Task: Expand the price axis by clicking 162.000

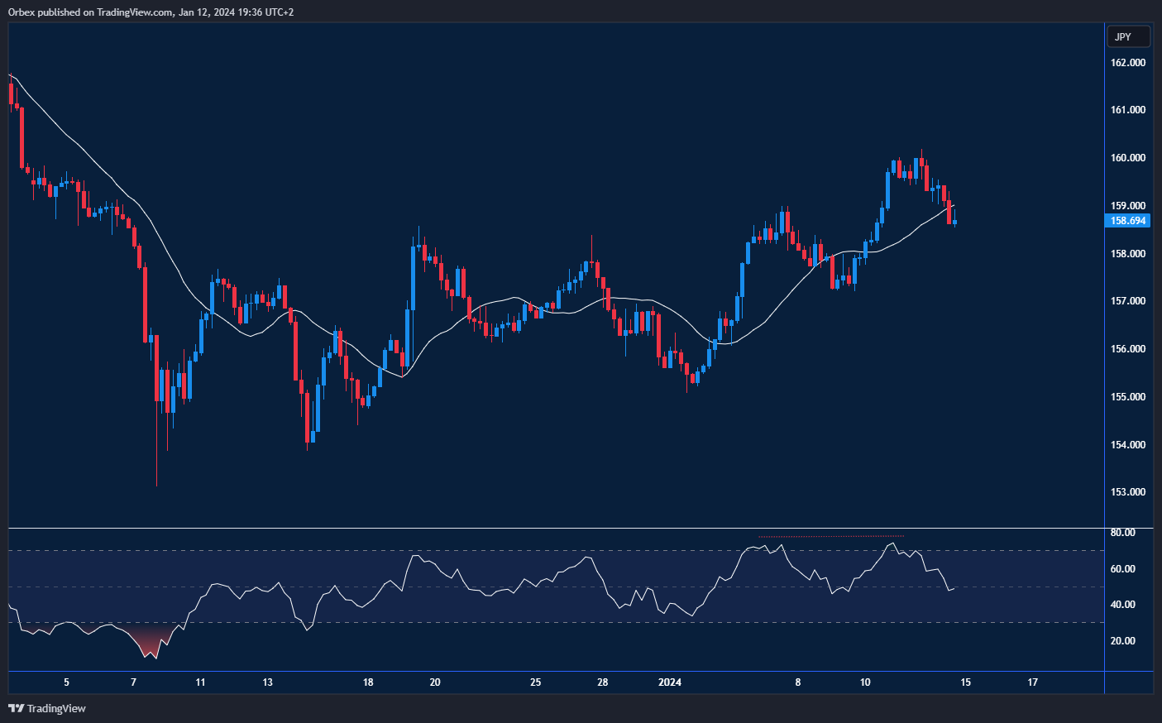Action: point(1127,62)
